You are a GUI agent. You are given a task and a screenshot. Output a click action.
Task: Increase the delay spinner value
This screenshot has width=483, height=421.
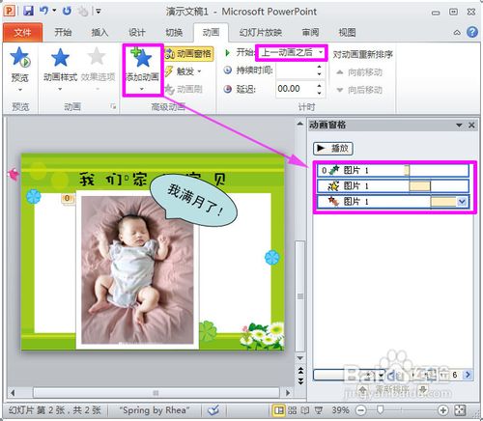tap(319, 85)
